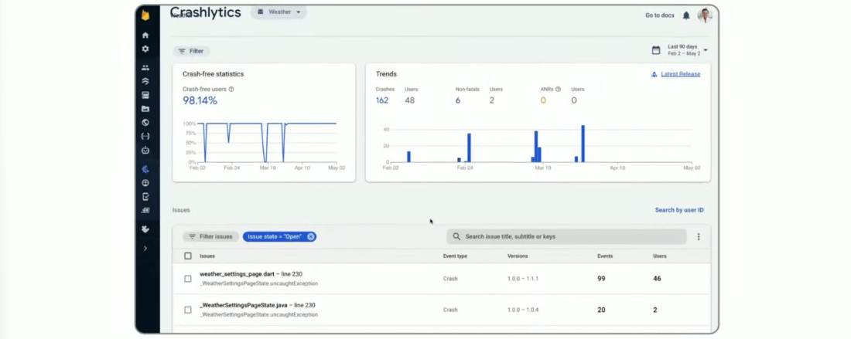Check the weather_settings_page.dart issue checkbox
The height and width of the screenshot is (339, 851).
click(188, 278)
